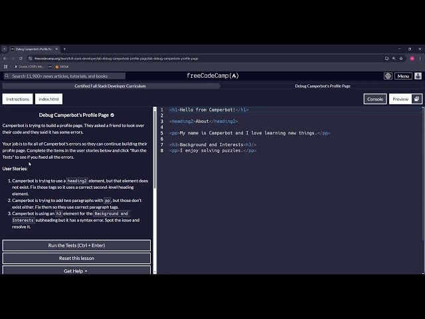Click code line 1 with h1 heading
Image resolution: width=425 pixels, height=319 pixels.
209,110
